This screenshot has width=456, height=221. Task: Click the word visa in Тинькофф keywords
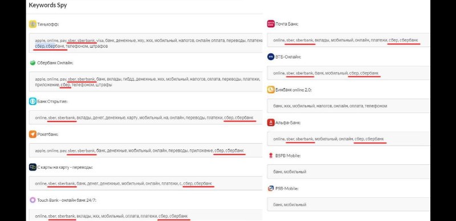[100, 40]
